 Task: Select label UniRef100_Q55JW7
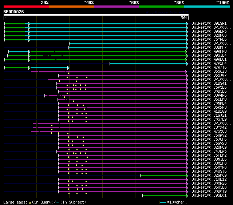click(x=209, y=76)
